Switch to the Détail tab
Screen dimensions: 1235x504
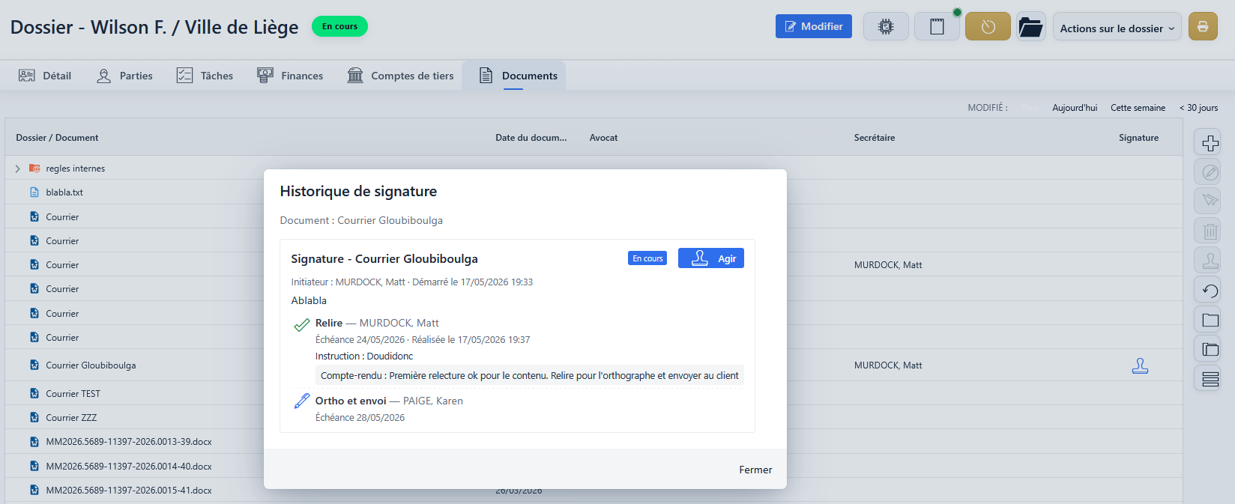(x=45, y=76)
